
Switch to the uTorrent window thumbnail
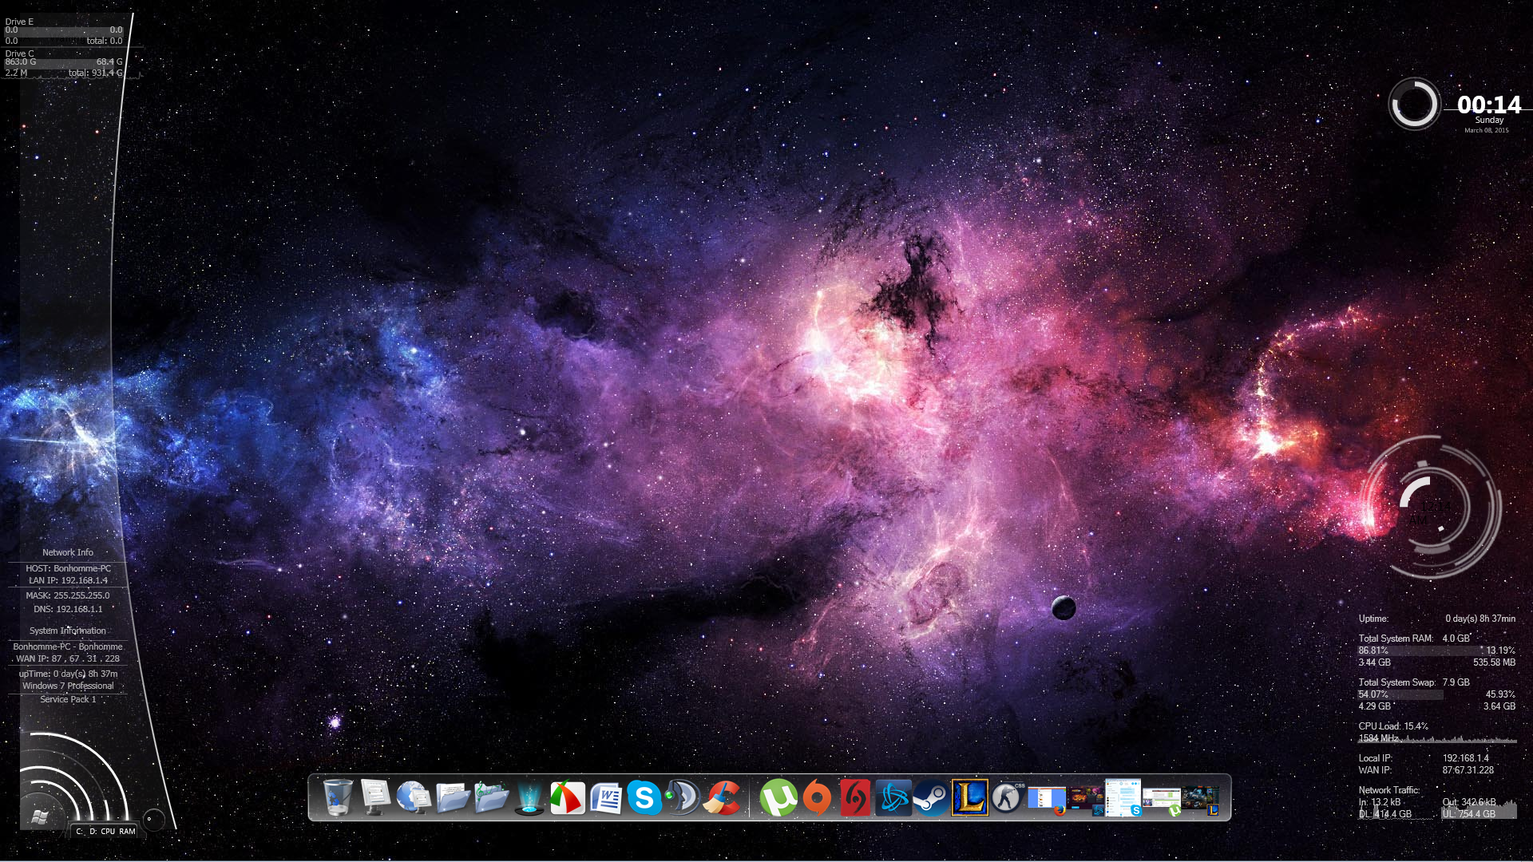[x=1162, y=801]
